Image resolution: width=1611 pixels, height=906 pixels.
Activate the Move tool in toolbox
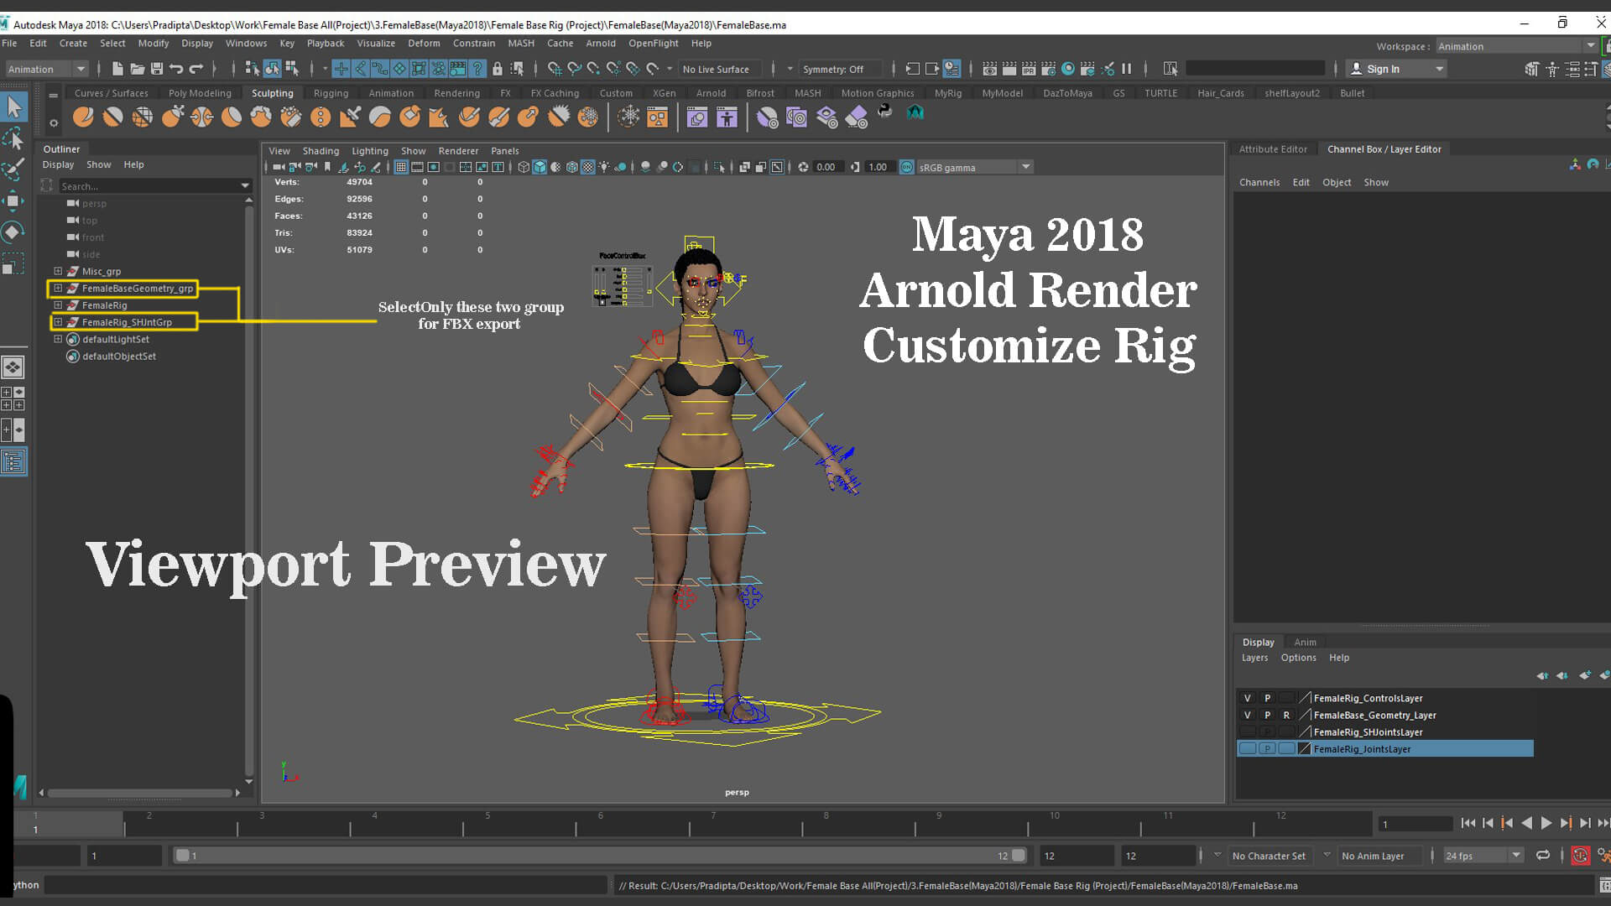pyautogui.click(x=13, y=200)
